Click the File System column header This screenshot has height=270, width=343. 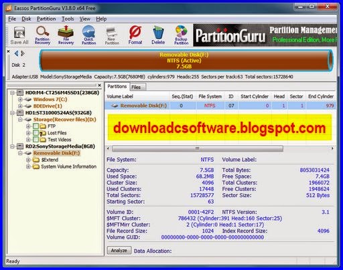coord(210,96)
